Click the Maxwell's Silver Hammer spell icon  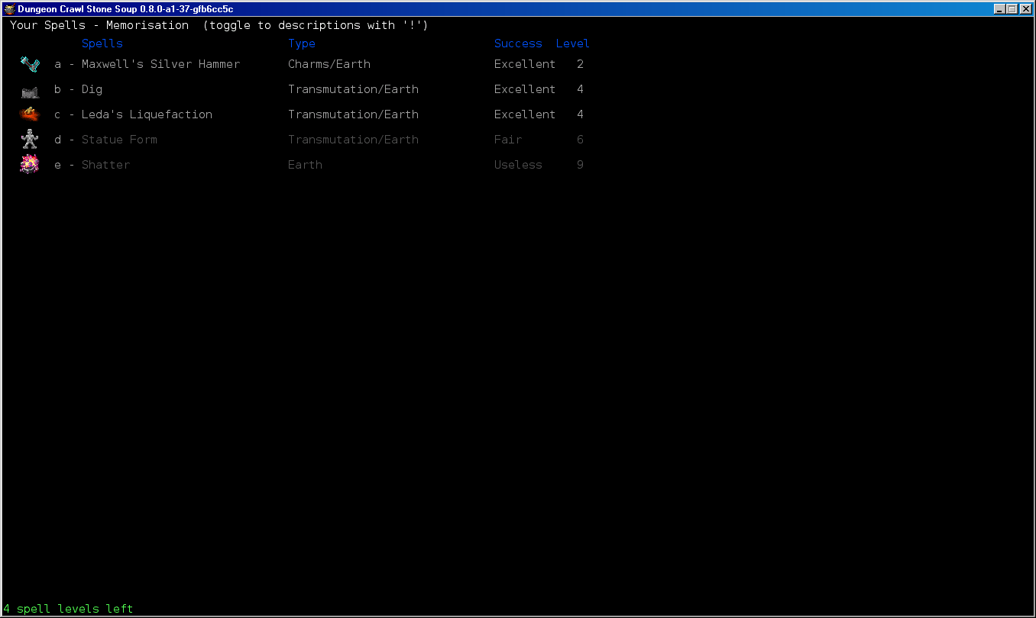(30, 64)
